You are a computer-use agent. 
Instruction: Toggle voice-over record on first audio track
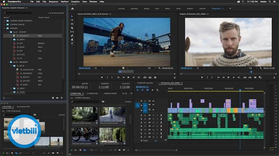161,115
